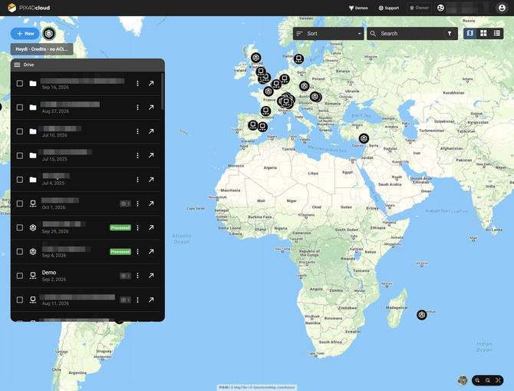Open more options for Sep 29, 2026 project
Viewport: 514px width, 391px height.
pyautogui.click(x=137, y=227)
